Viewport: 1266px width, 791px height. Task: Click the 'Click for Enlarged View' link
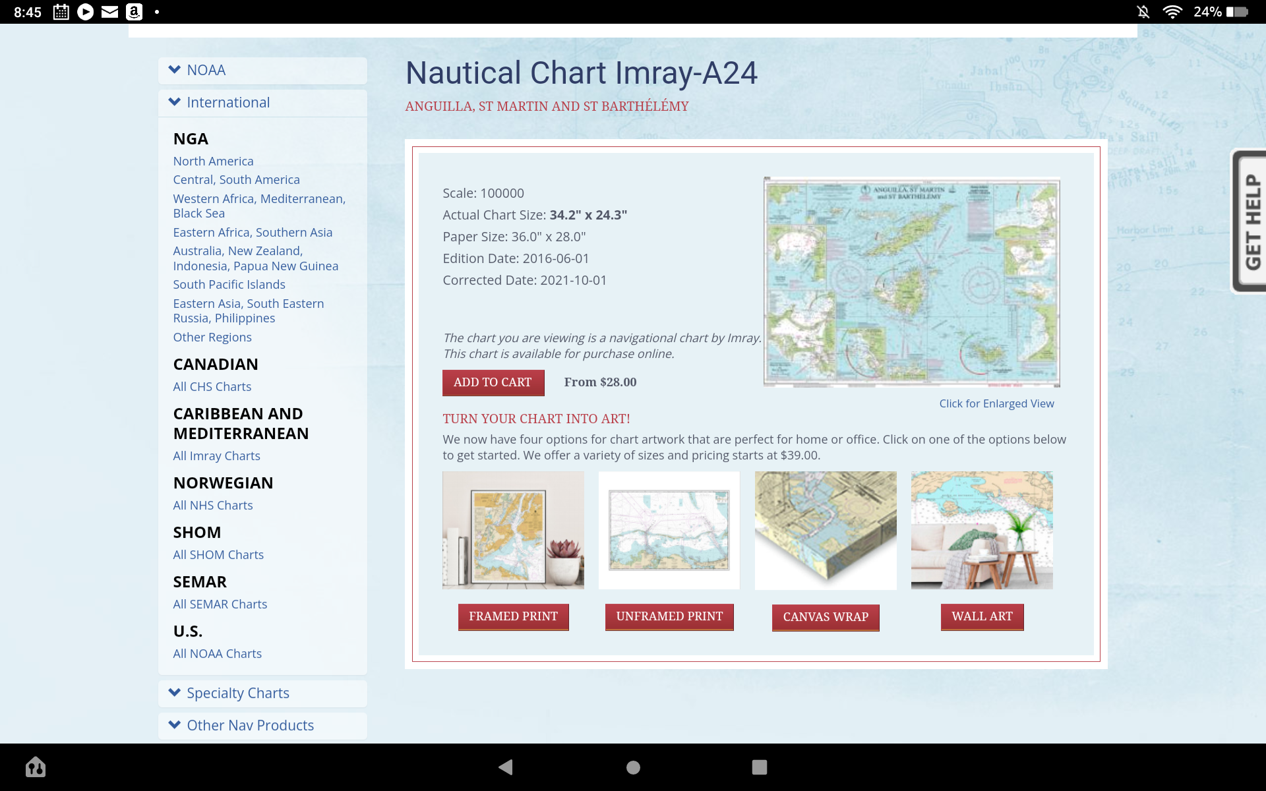[996, 403]
